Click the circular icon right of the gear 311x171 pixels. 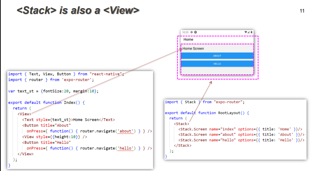[x=195, y=32]
